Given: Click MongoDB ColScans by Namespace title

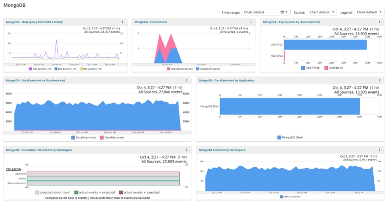Looking at the screenshot, I should tap(222, 150).
